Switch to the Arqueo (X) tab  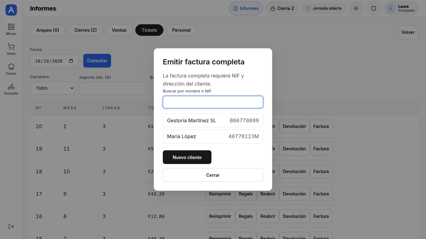pyautogui.click(x=48, y=30)
